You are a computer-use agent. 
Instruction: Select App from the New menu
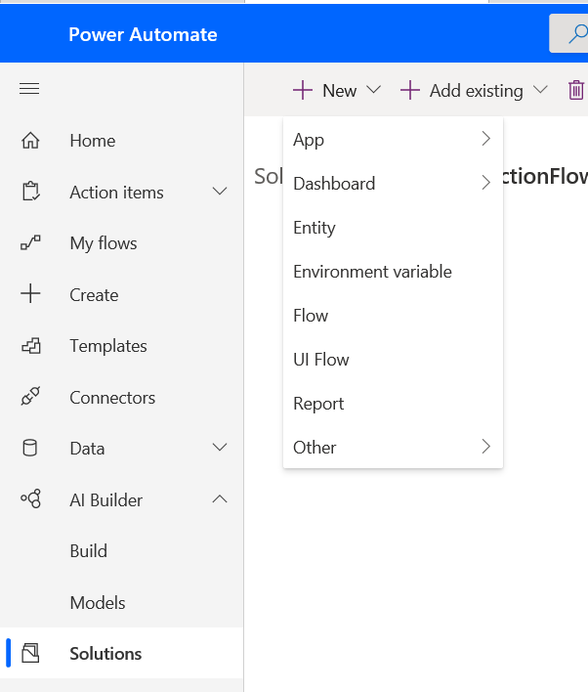[393, 140]
